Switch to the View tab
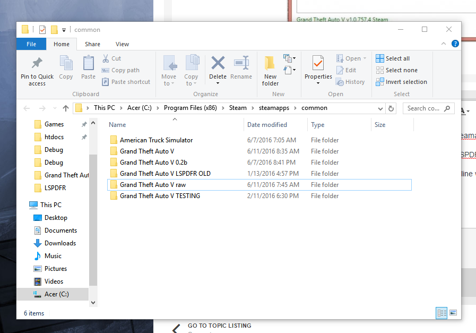This screenshot has width=476, height=333. (123, 44)
